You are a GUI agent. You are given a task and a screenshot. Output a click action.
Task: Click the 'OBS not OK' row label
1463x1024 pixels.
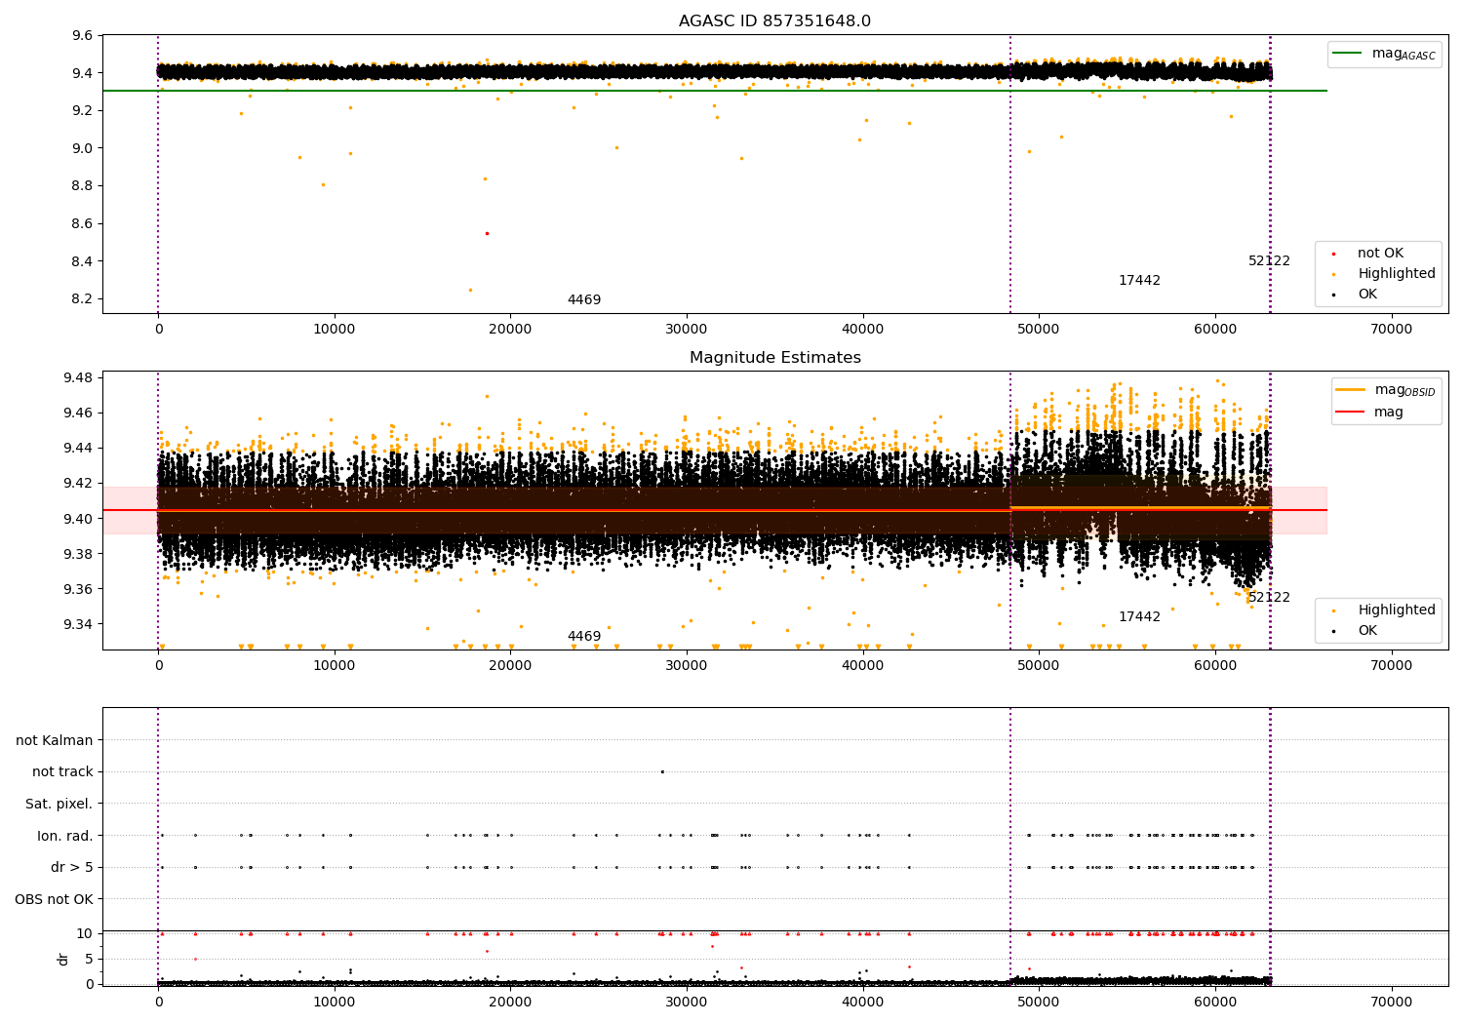point(55,899)
